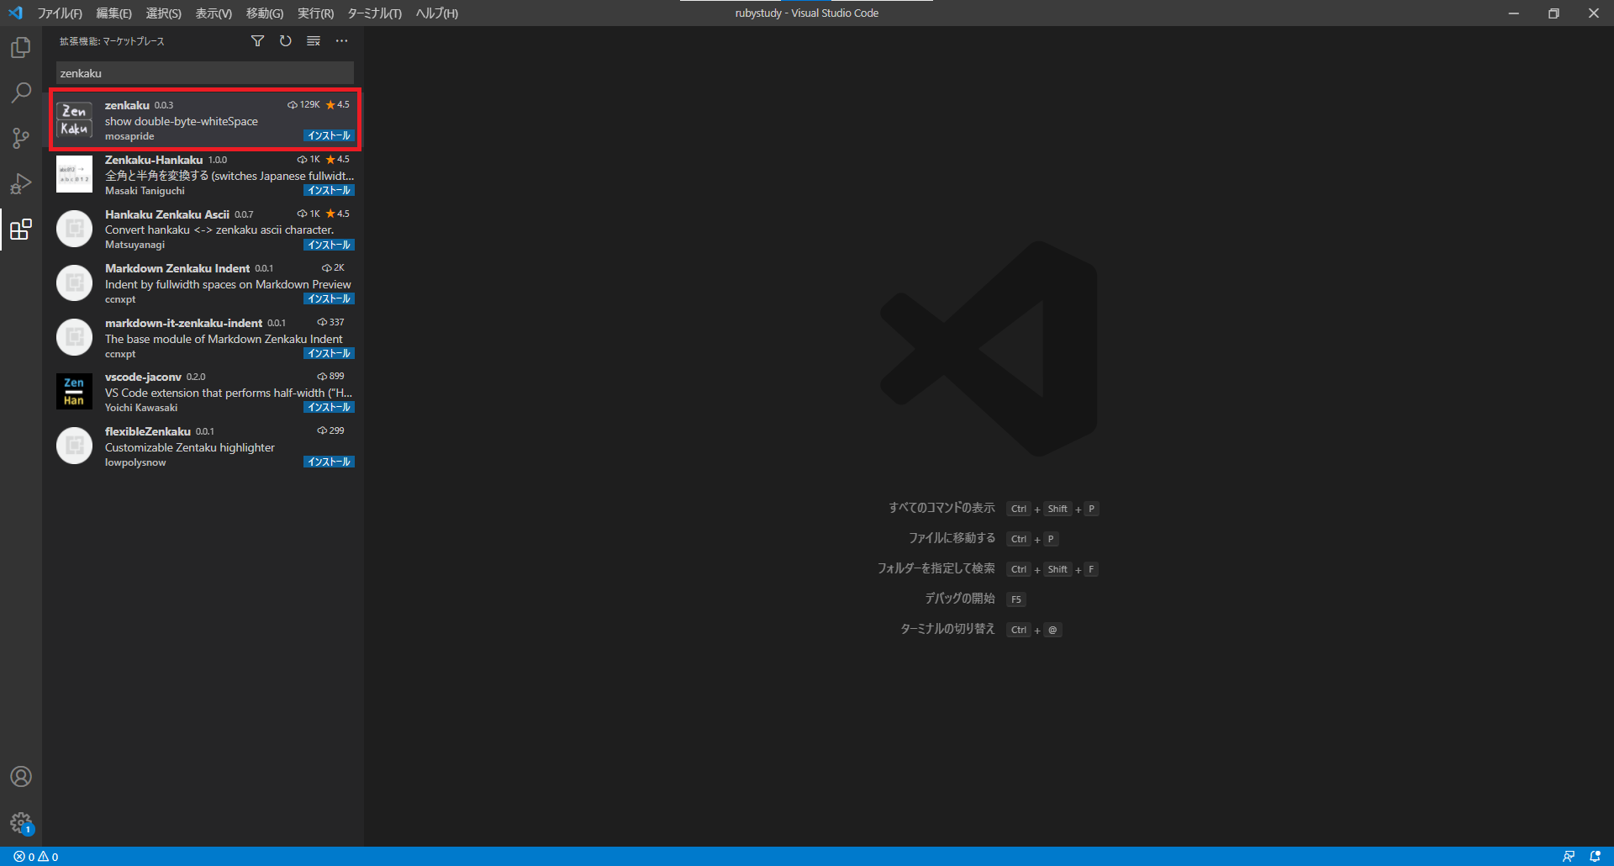Open the 表示(V) menu
This screenshot has width=1614, height=866.
pyautogui.click(x=214, y=13)
